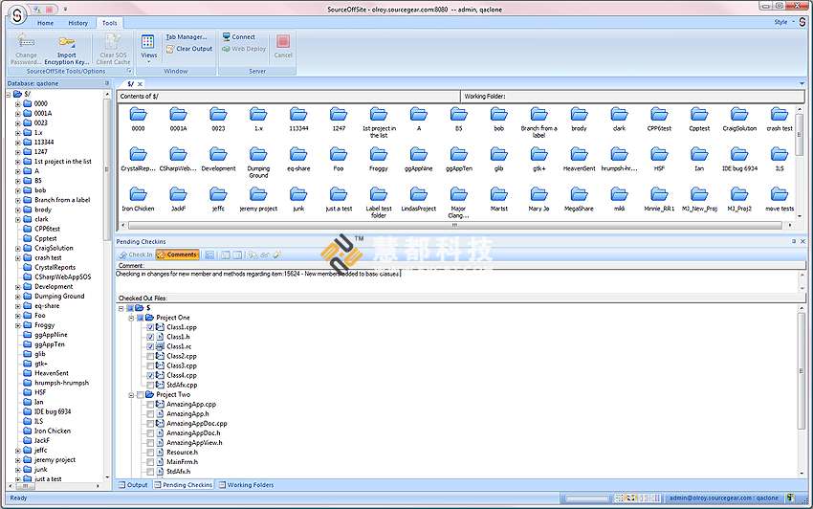Click Connect to server
This screenshot has width=813, height=509.
point(238,37)
